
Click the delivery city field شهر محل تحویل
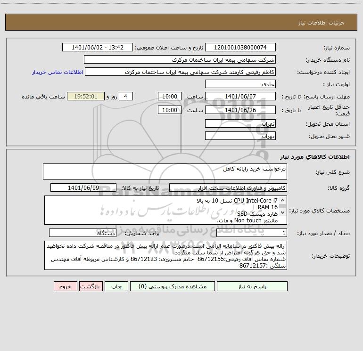(240, 136)
